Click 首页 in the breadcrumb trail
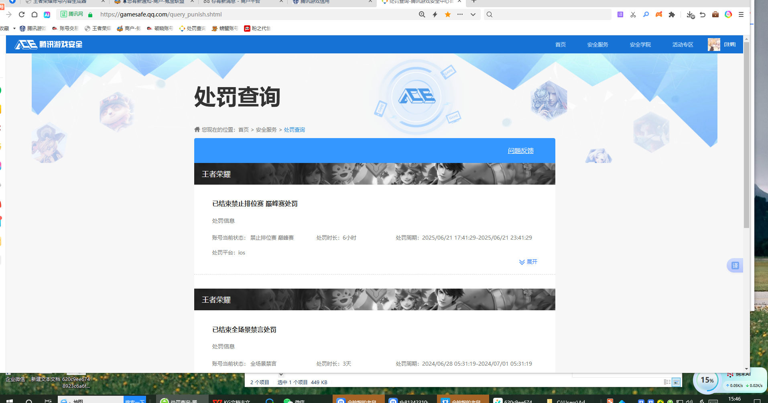 click(x=244, y=130)
